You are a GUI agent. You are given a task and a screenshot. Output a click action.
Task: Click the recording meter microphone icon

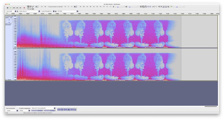(36, 7)
